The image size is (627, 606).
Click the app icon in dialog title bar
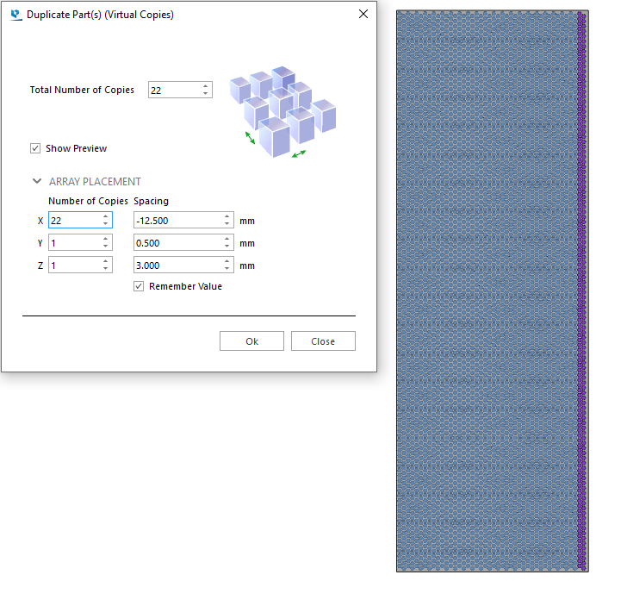click(x=16, y=15)
